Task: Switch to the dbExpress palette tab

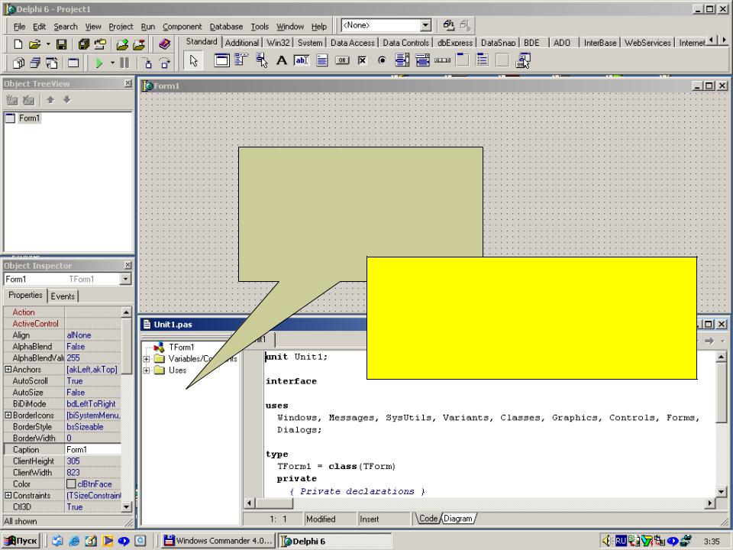Action: pos(455,43)
